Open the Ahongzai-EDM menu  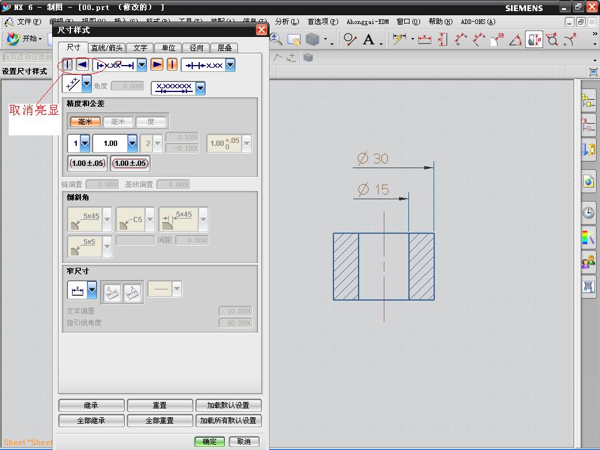(x=368, y=22)
